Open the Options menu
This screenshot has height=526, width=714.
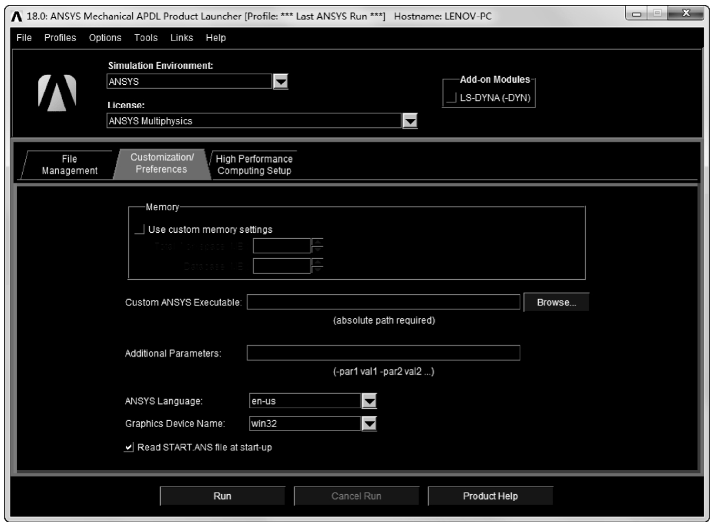tap(105, 38)
